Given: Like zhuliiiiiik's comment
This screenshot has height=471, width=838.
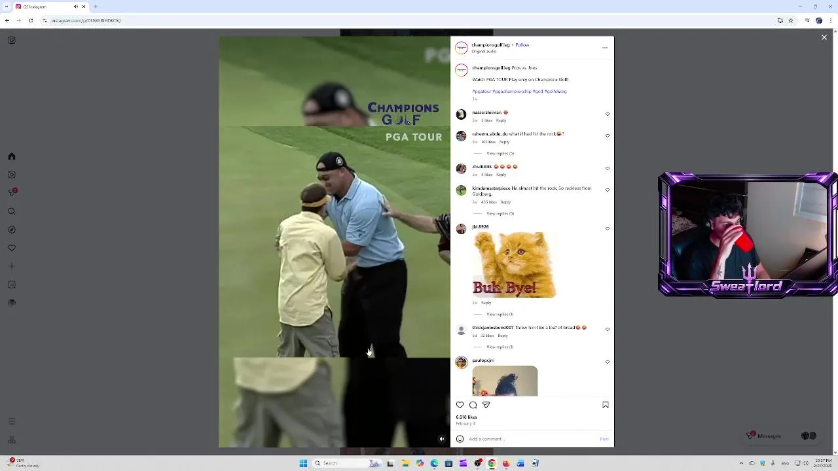Looking at the screenshot, I should point(608,169).
